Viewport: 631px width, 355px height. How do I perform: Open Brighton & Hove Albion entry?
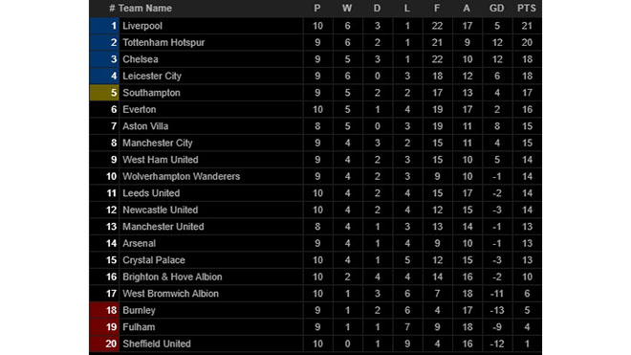(172, 277)
